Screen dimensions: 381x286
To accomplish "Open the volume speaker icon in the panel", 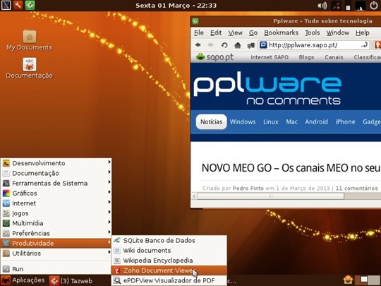I will tap(322, 6).
